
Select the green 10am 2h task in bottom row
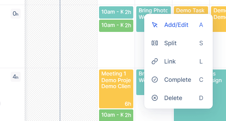pyautogui.click(x=116, y=115)
